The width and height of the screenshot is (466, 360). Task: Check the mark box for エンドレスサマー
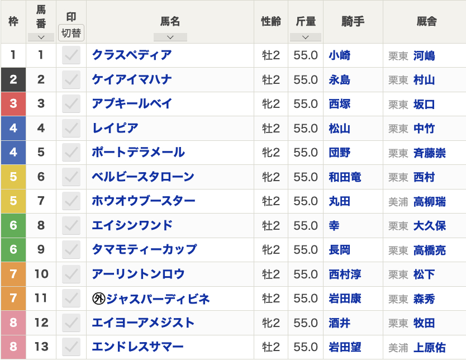(71, 347)
